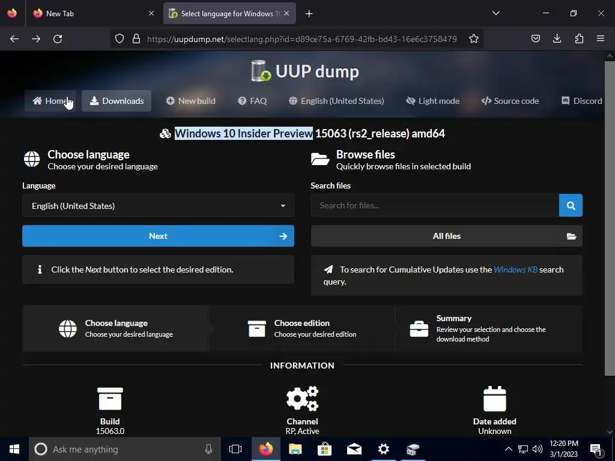Screen dimensions: 615x461
Task: Open the All files button
Action: pyautogui.click(x=447, y=236)
